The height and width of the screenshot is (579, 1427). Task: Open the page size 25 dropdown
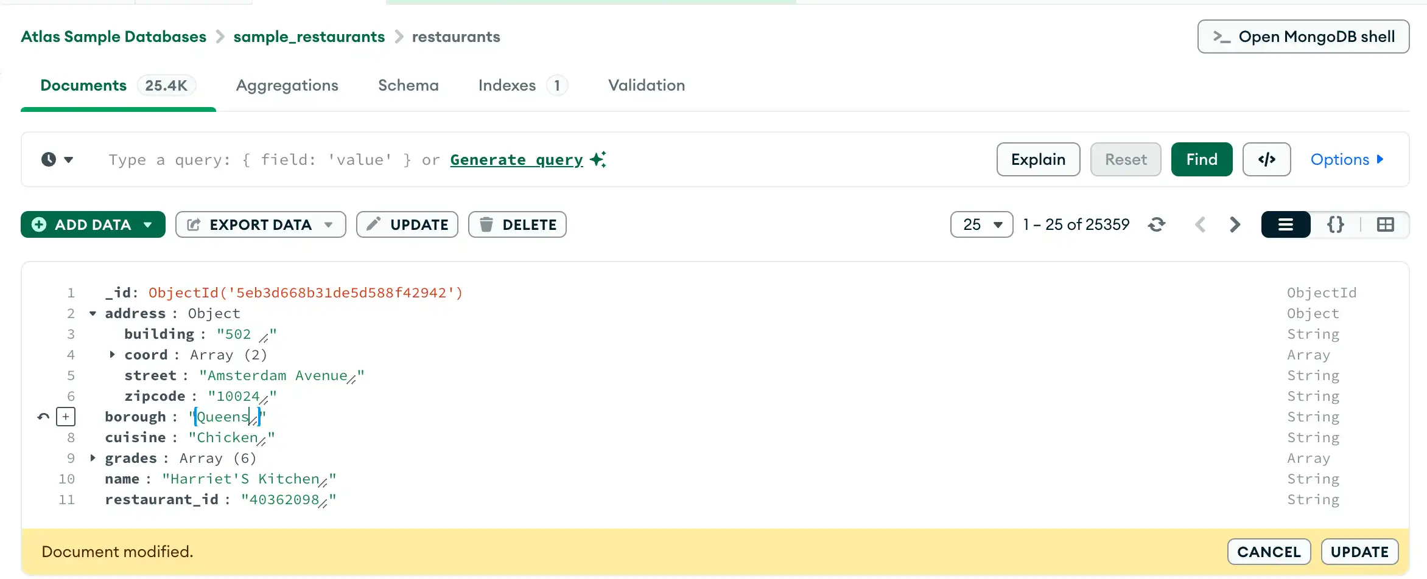pyautogui.click(x=981, y=224)
